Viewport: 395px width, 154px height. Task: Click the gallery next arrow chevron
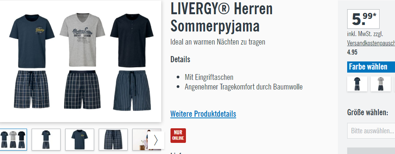point(156,140)
